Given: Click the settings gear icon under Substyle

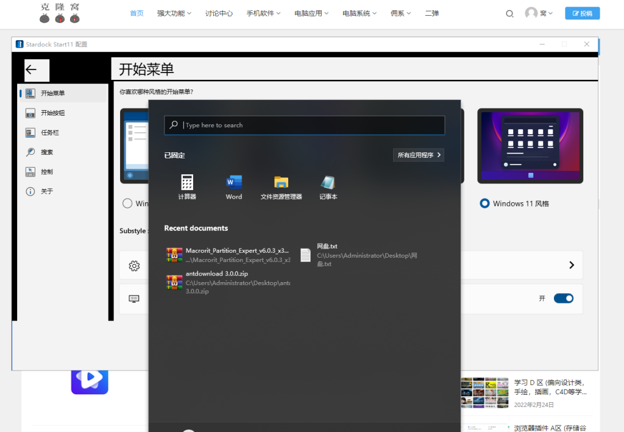Looking at the screenshot, I should click(x=134, y=266).
